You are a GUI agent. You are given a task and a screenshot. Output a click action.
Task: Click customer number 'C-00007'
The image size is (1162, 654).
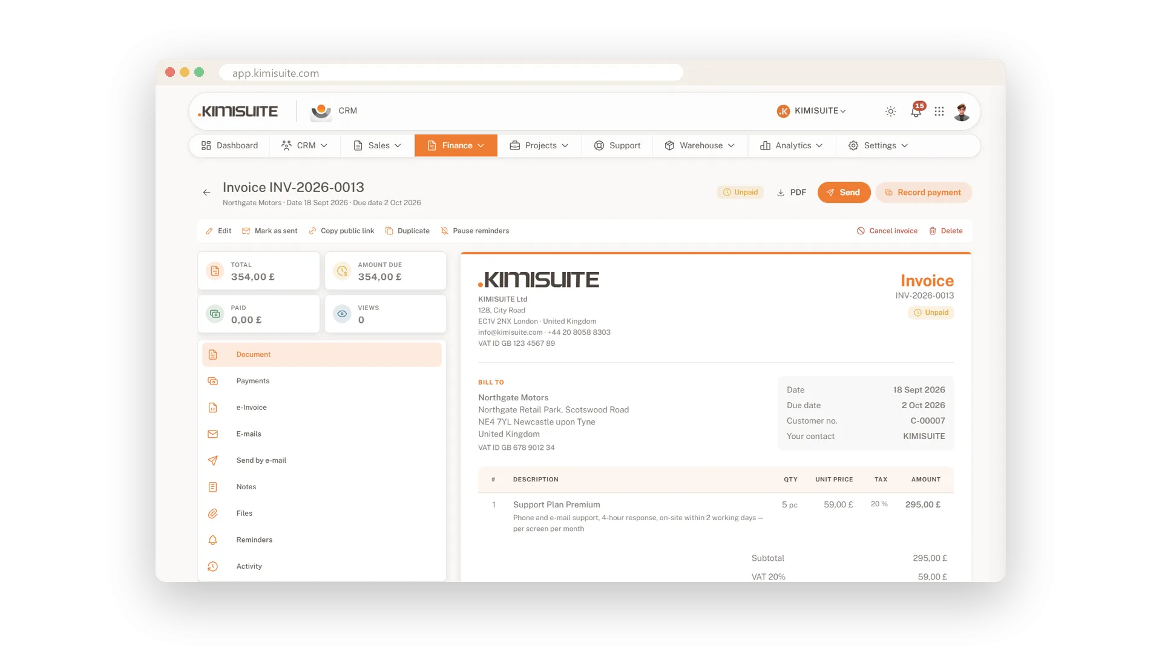(928, 421)
